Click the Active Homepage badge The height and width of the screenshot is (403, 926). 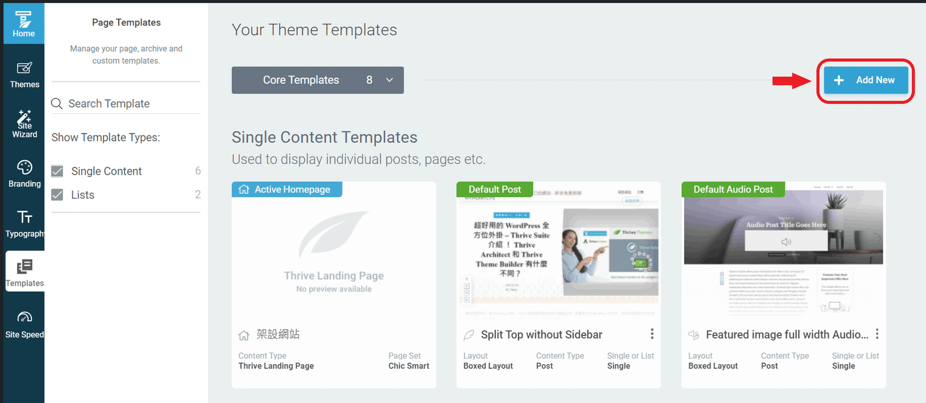tap(287, 190)
